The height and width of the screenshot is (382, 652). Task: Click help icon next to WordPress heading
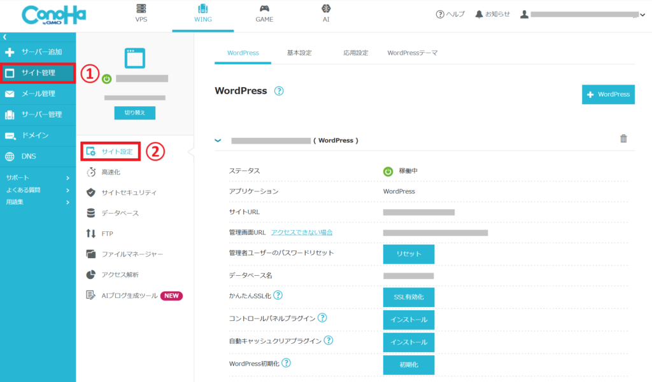pos(279,91)
